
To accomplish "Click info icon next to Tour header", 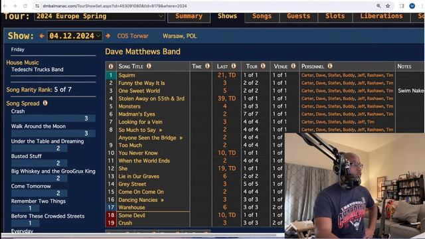I will [263, 66].
